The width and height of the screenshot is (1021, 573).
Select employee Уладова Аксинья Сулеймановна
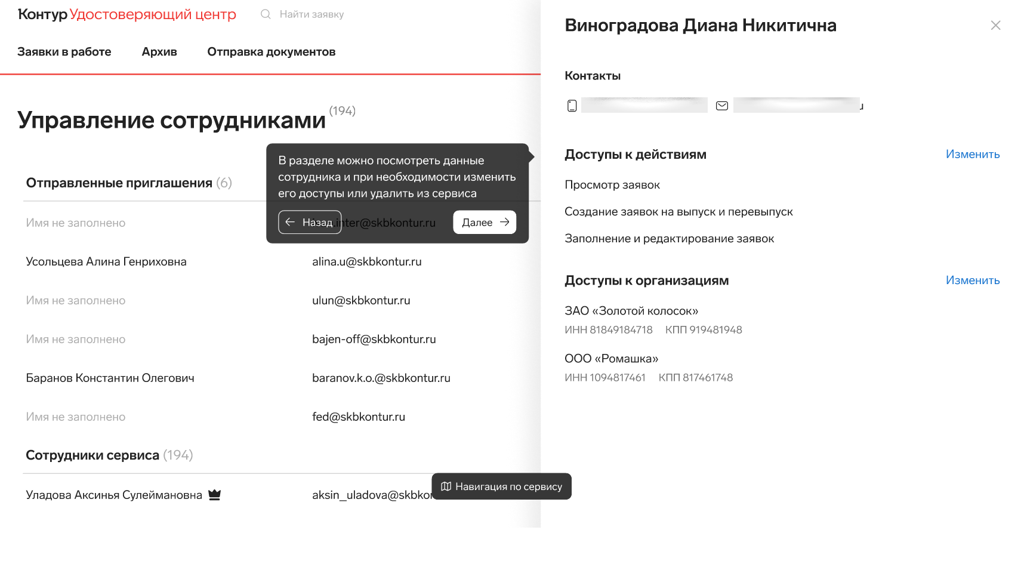point(114,495)
